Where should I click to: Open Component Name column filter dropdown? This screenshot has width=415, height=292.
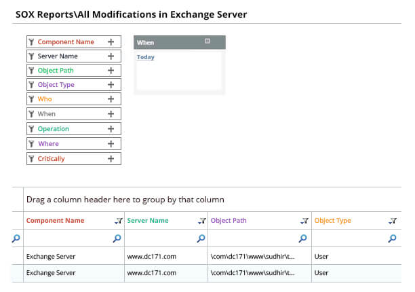coord(119,221)
